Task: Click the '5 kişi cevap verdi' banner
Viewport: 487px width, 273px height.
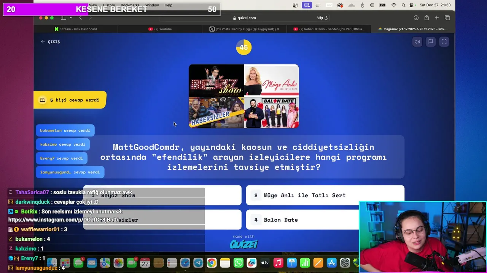Action: [x=70, y=100]
